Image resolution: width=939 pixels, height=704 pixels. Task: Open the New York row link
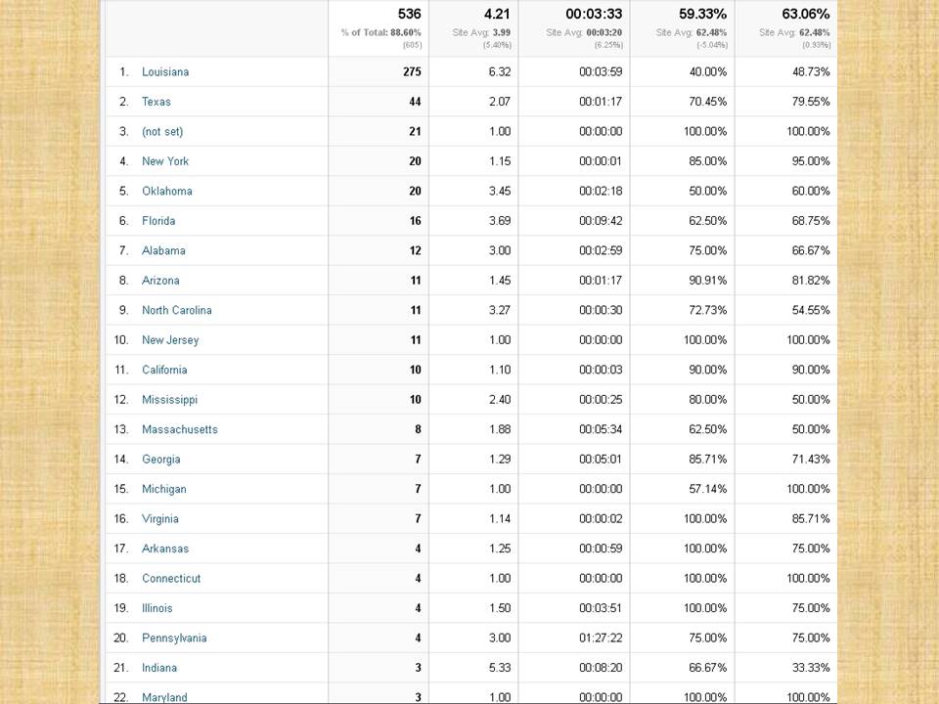[x=165, y=161]
